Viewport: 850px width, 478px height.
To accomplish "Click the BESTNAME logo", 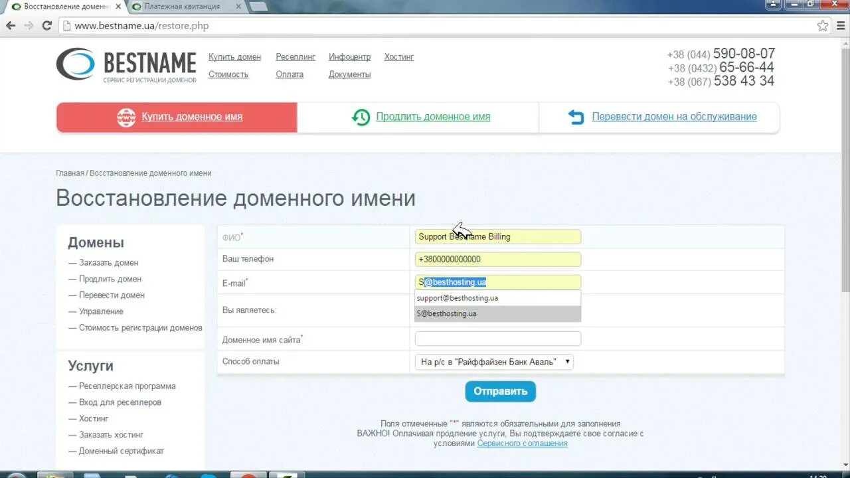I will 126,65.
